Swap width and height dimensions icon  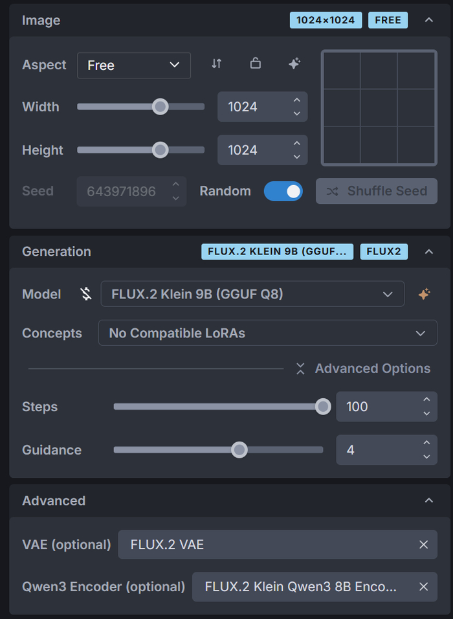pos(217,63)
